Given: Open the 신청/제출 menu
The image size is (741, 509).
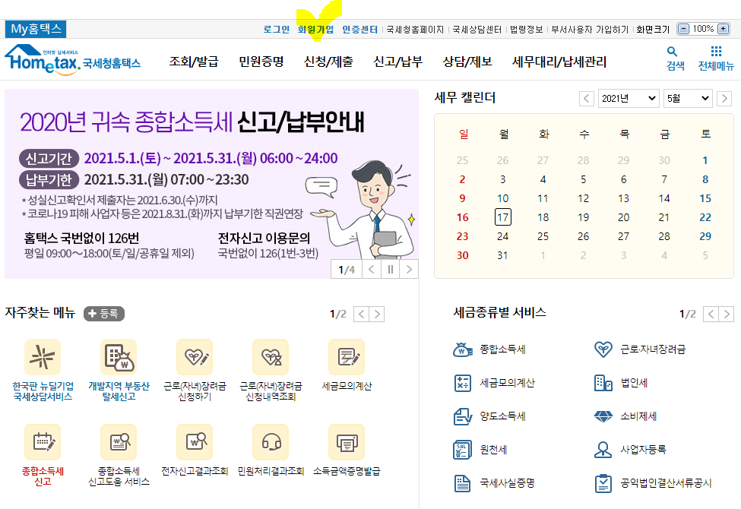Looking at the screenshot, I should (x=328, y=62).
